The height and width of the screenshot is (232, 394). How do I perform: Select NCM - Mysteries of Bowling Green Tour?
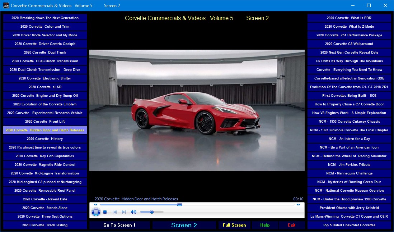coord(349,182)
